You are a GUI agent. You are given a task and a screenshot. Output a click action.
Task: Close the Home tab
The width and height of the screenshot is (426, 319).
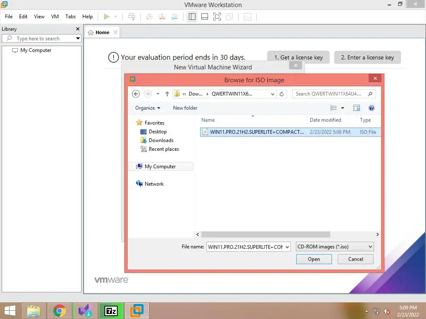click(x=116, y=32)
